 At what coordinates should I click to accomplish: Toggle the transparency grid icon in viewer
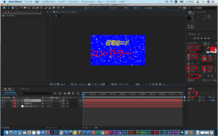click(116, 84)
